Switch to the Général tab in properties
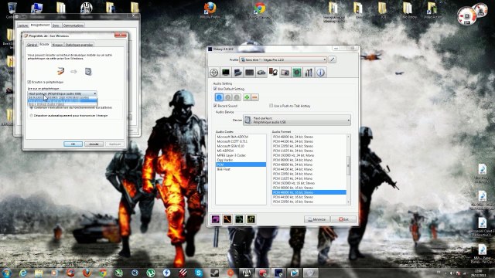Image resolution: width=495 pixels, height=278 pixels. (x=32, y=45)
